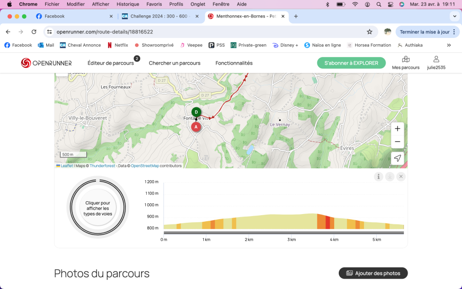Click the OpenRunner logo
The width and height of the screenshot is (462, 289).
[46, 63]
